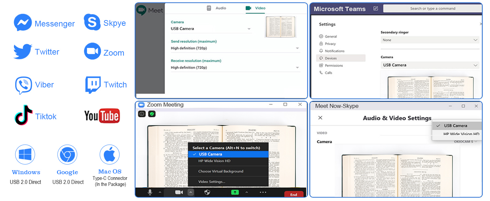Select USB Camera in Skype camera list
The width and height of the screenshot is (490, 201).
pyautogui.click(x=457, y=126)
